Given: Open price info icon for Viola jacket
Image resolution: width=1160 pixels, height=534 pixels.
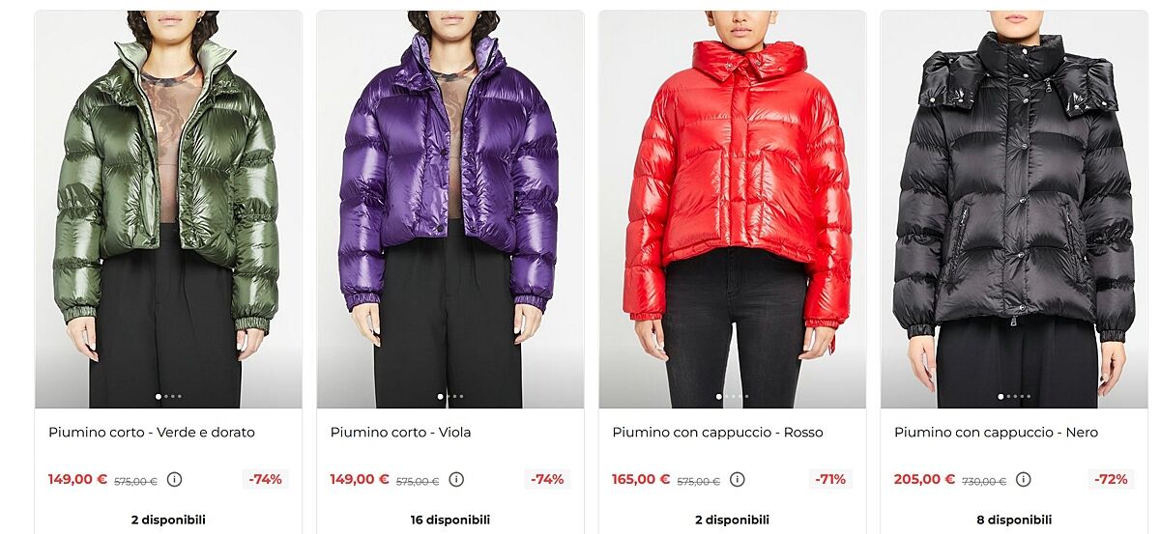Looking at the screenshot, I should (456, 479).
